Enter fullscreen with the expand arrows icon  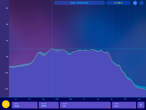click(142, 3)
